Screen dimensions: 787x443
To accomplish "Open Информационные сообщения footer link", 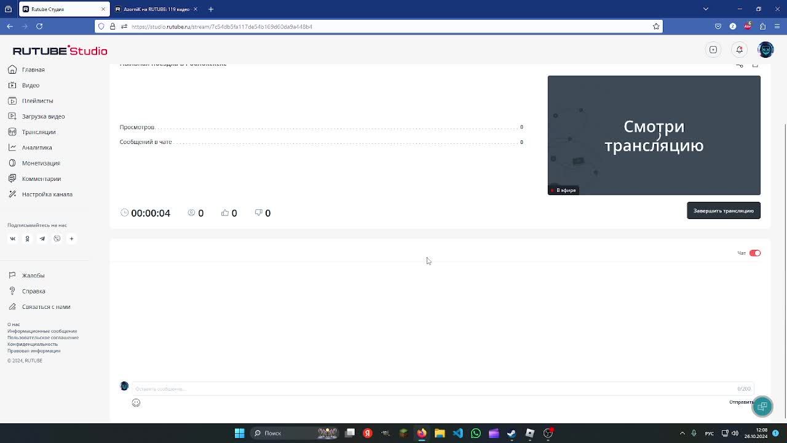I will coord(42,331).
